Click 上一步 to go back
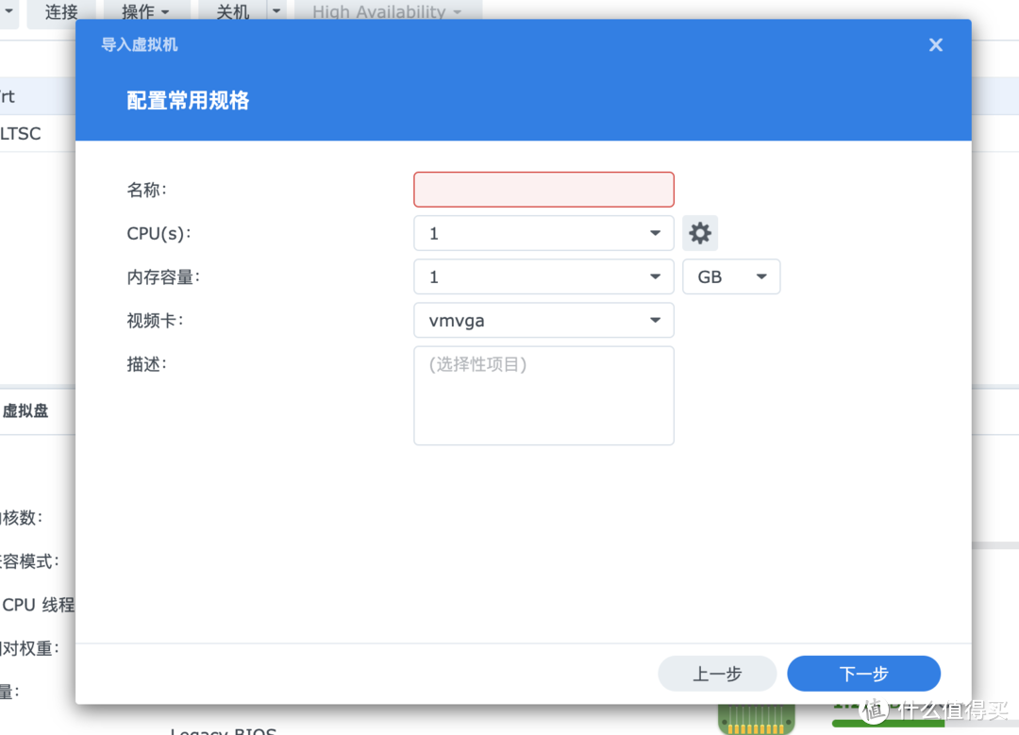 coord(717,673)
